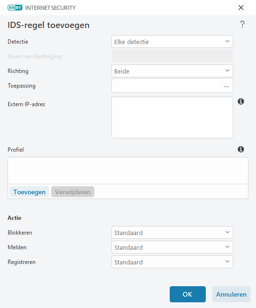The height and width of the screenshot is (308, 256).
Task: Open the Blokkeren dropdown
Action: pos(172,232)
